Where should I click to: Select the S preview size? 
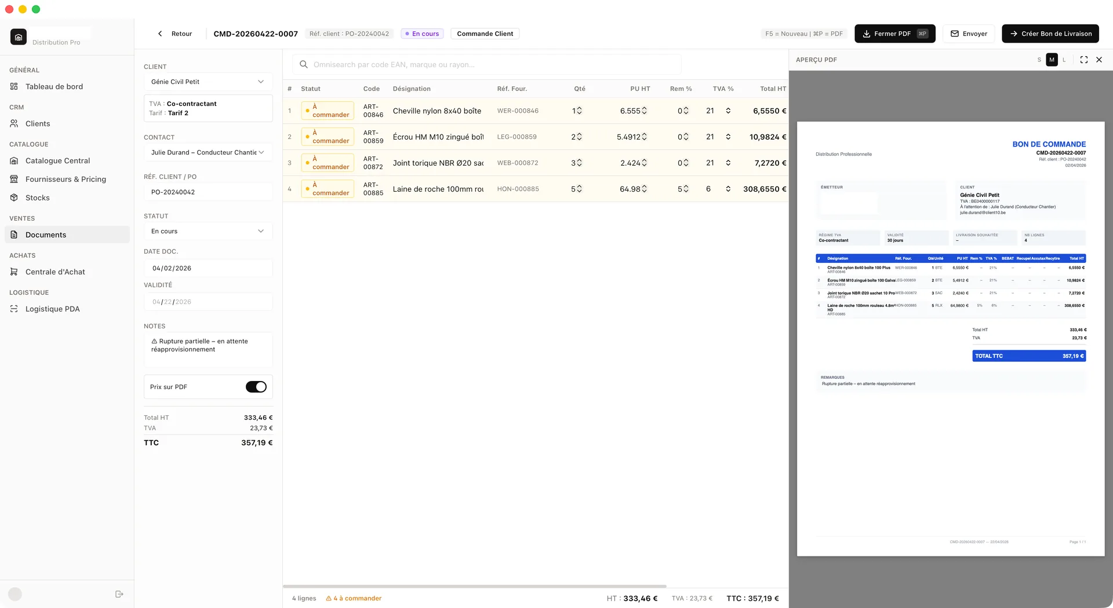(1039, 60)
